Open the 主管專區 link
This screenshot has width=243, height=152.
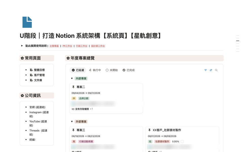[x=54, y=46]
